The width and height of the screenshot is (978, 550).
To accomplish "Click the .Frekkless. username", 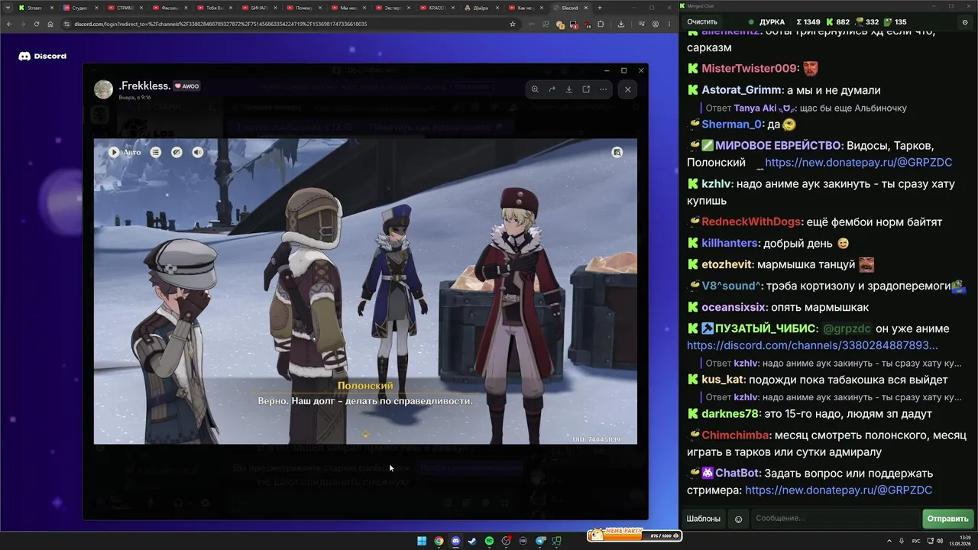I will [x=144, y=86].
